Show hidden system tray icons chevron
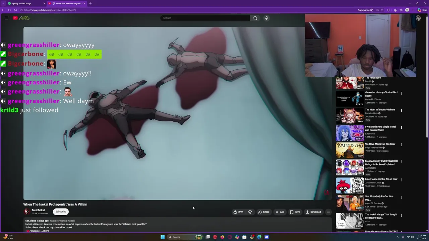429x241 pixels. [x=397, y=237]
